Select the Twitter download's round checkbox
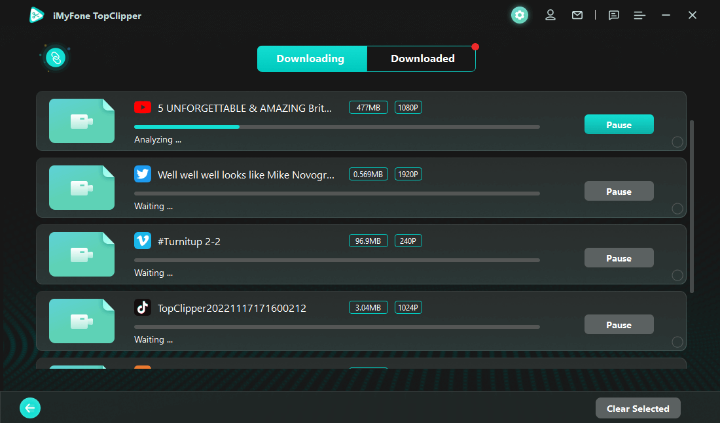The height and width of the screenshot is (423, 720). click(x=677, y=209)
